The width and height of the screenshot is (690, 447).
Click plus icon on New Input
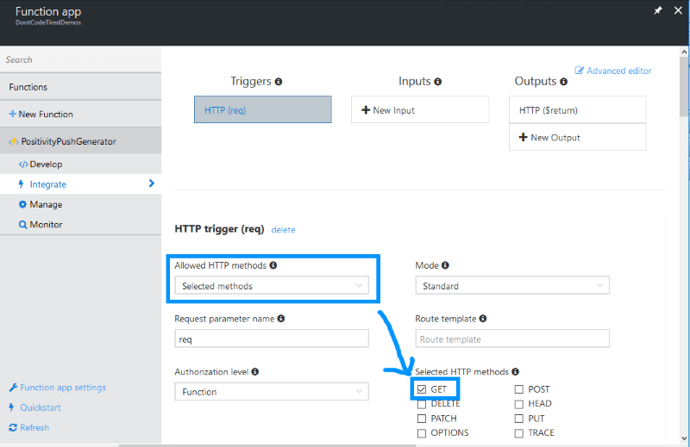[366, 110]
